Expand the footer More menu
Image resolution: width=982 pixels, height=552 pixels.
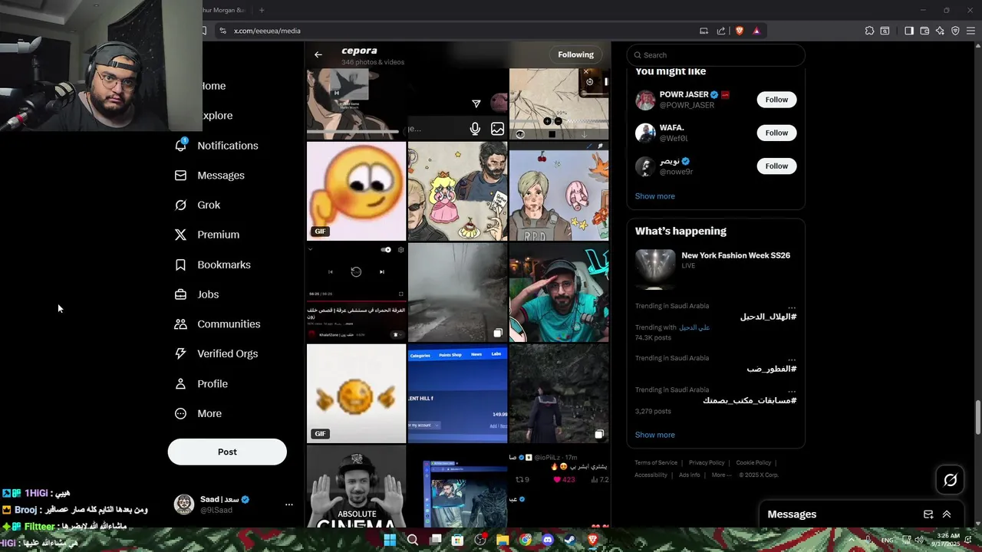[721, 475]
